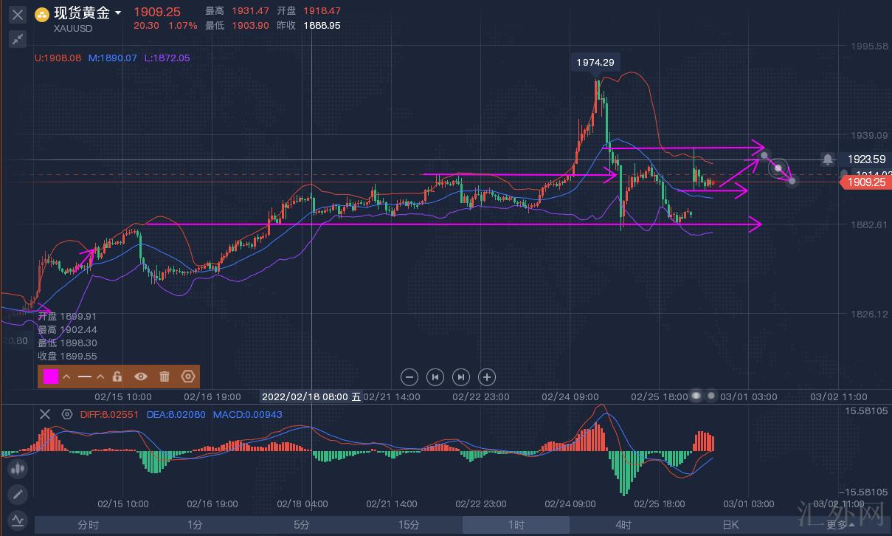Image resolution: width=892 pixels, height=536 pixels.
Task: Zoom out chart with minus button
Action: [409, 377]
